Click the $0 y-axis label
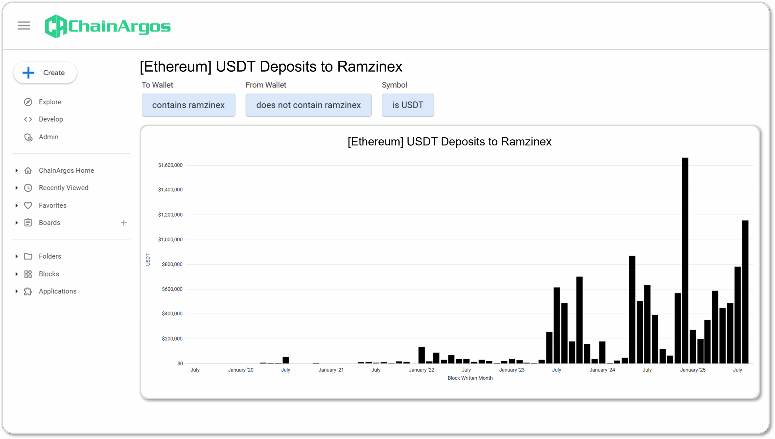This screenshot has height=439, width=775. pos(180,364)
